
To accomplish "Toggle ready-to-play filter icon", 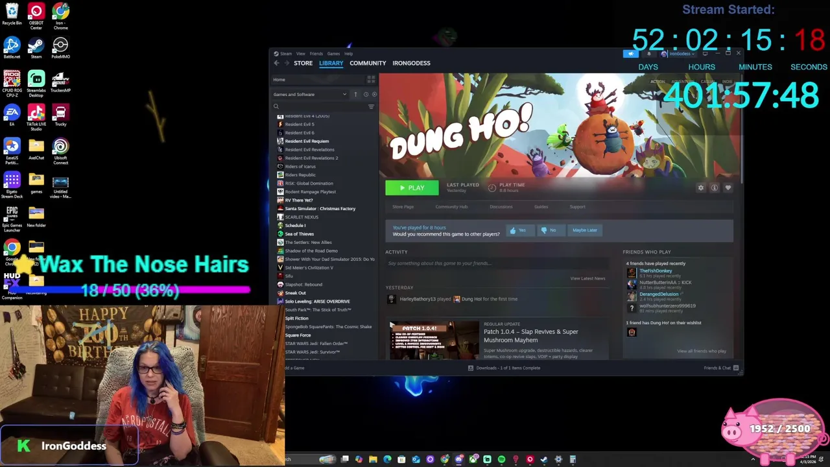I will click(x=374, y=95).
